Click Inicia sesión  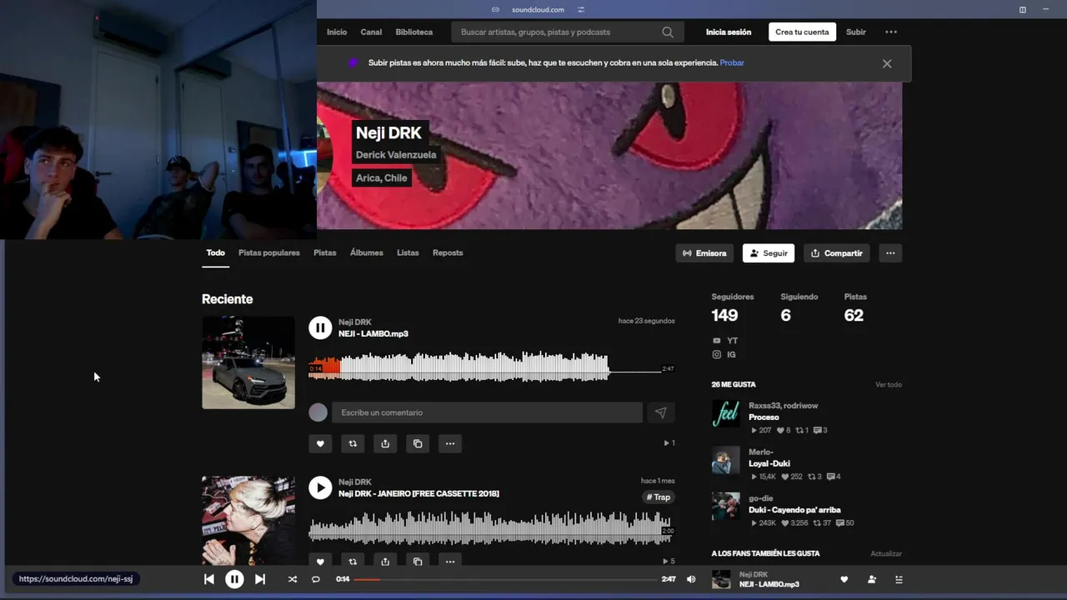[729, 32]
